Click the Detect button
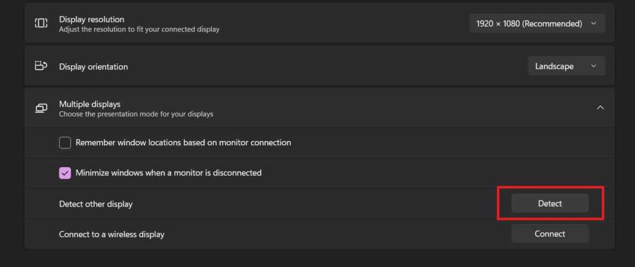This screenshot has height=267, width=635. (x=549, y=203)
